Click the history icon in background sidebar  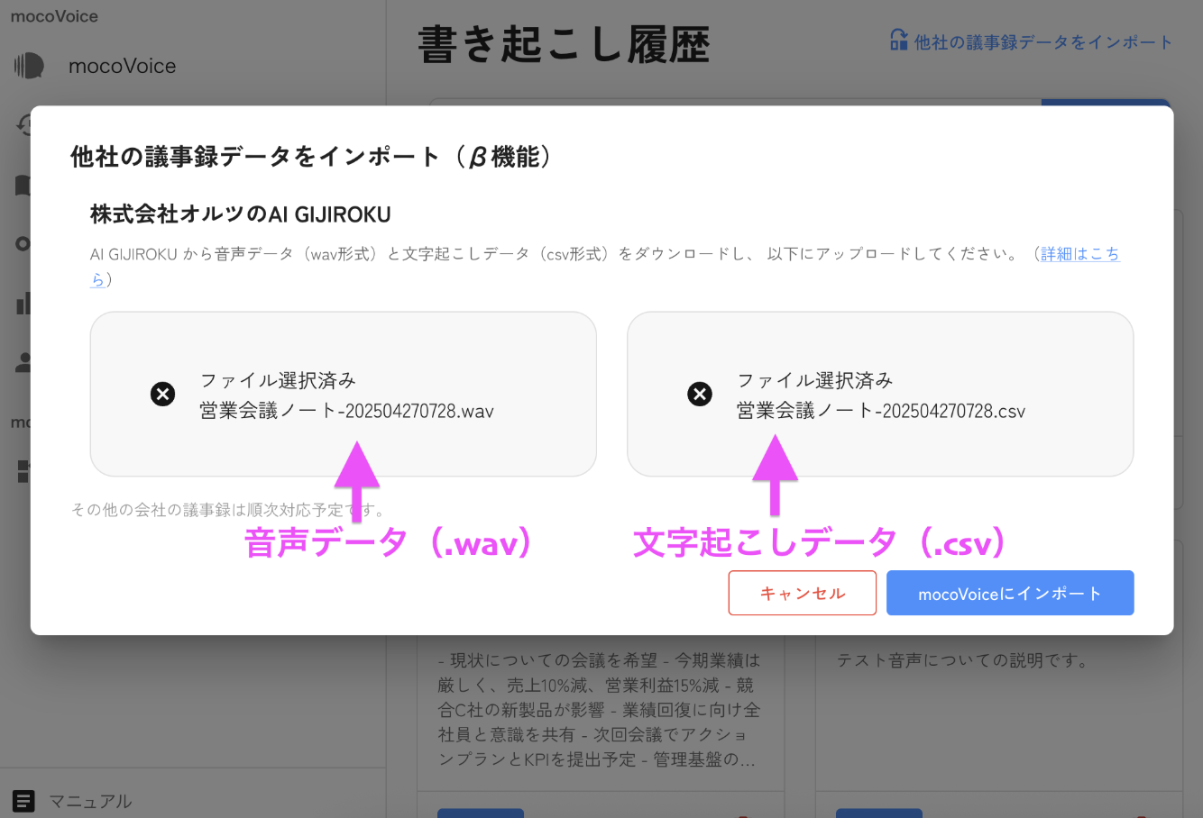click(x=24, y=124)
